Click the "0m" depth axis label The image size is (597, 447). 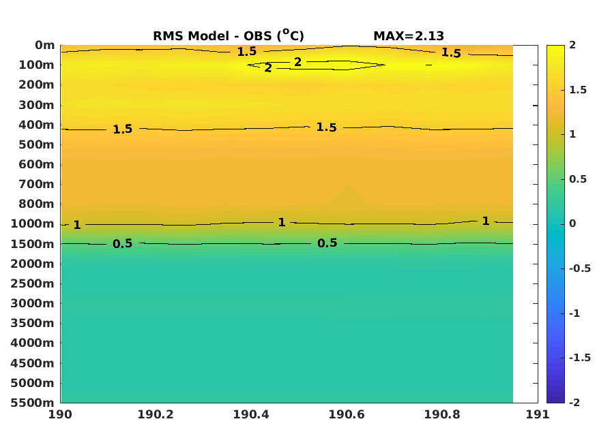pyautogui.click(x=44, y=45)
